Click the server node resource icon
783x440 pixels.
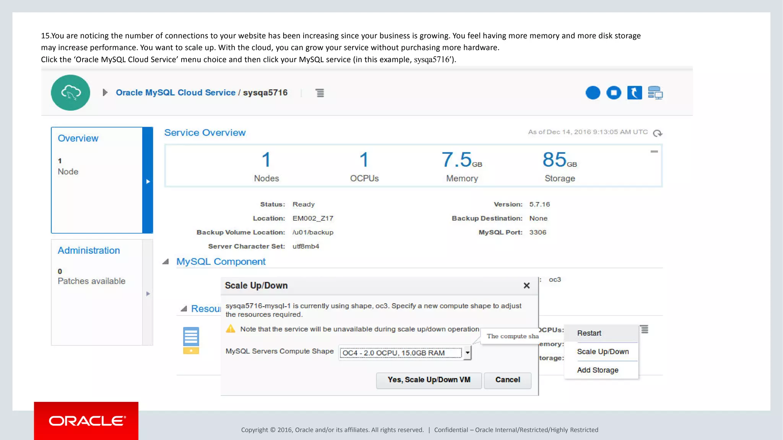(x=191, y=340)
